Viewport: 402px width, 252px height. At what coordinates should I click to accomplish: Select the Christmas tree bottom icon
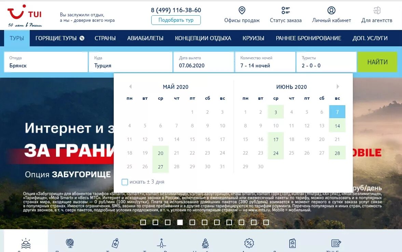pyautogui.click(x=205, y=243)
